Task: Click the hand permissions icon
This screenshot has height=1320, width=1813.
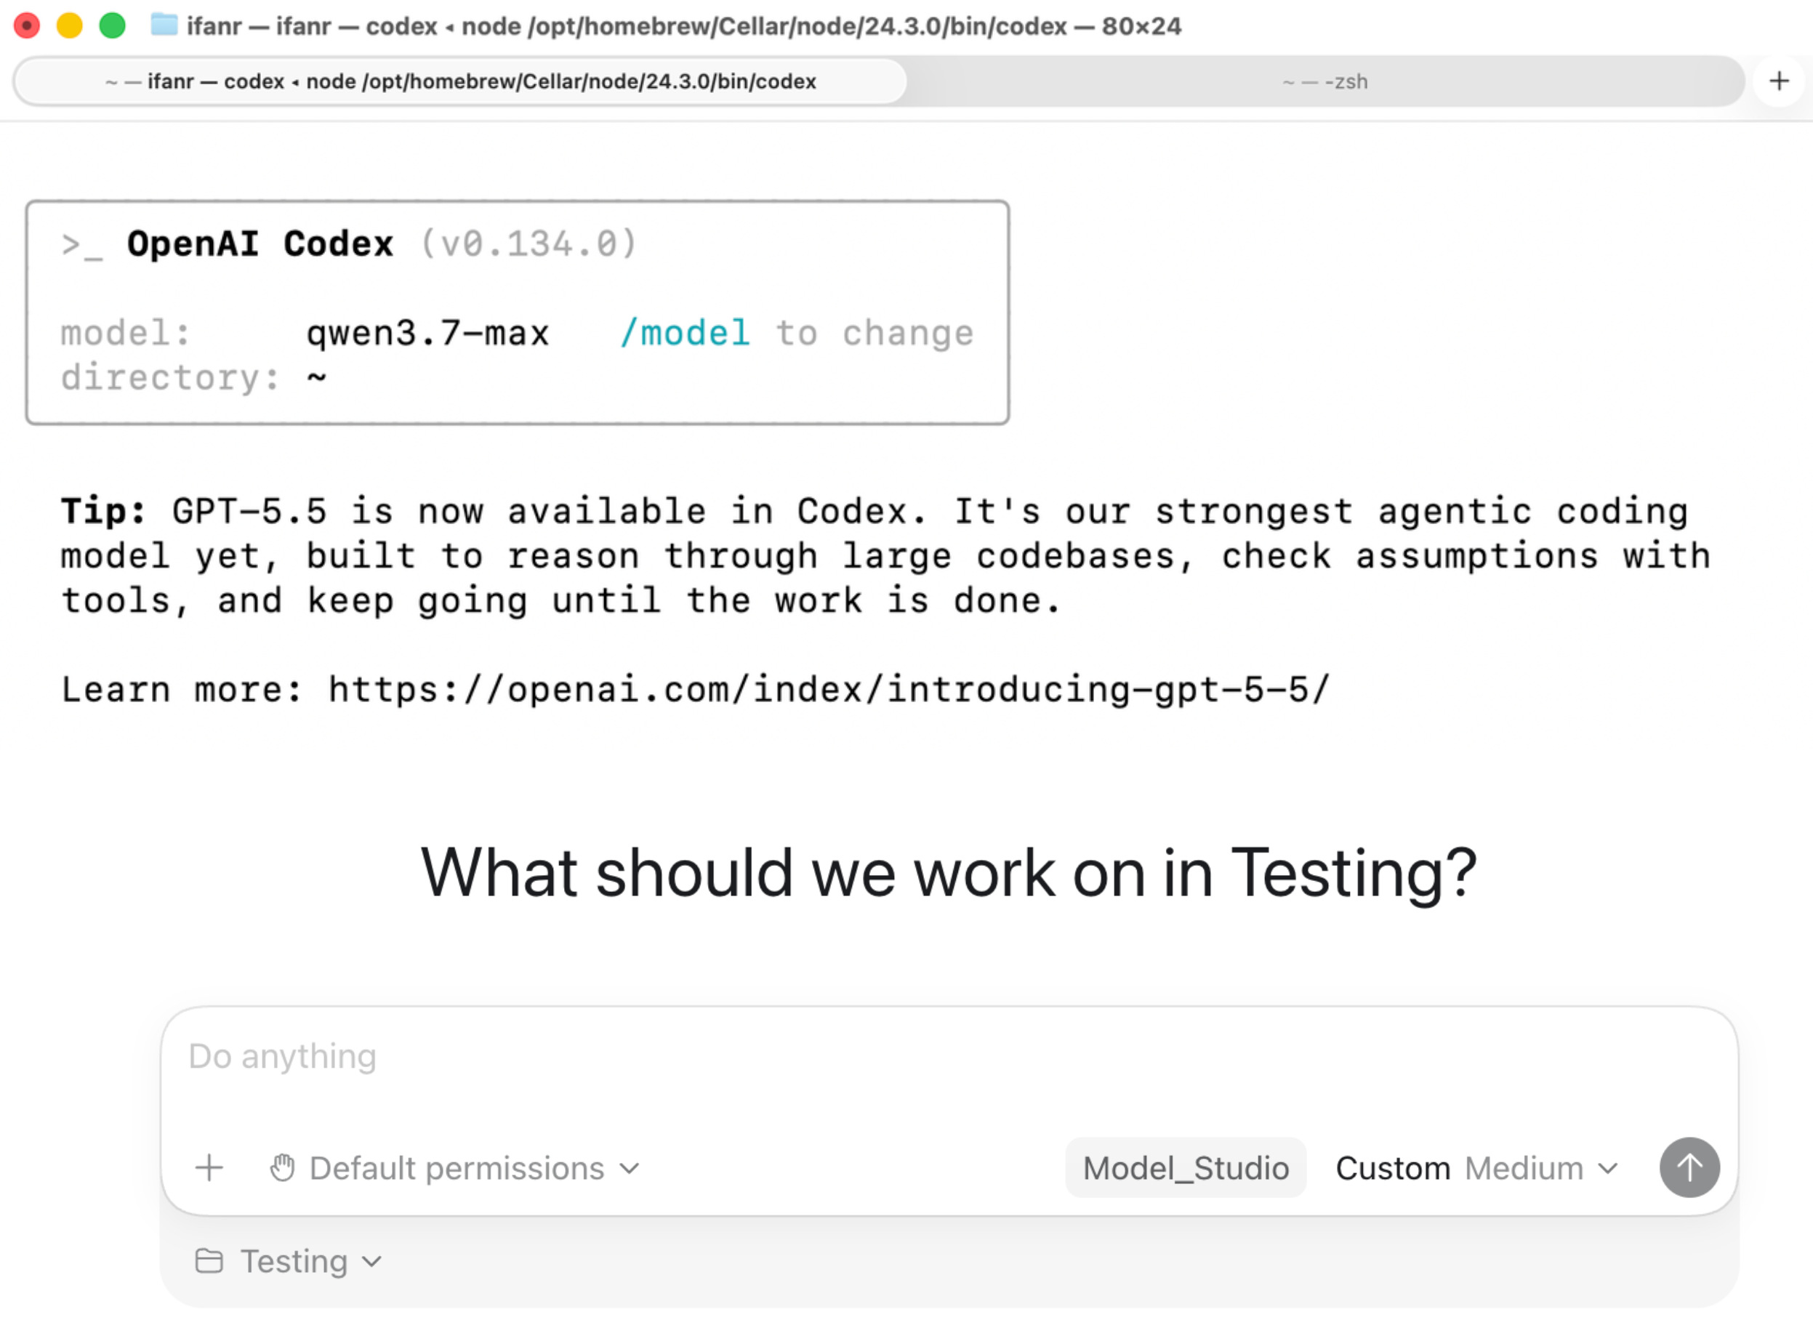Action: 282,1167
